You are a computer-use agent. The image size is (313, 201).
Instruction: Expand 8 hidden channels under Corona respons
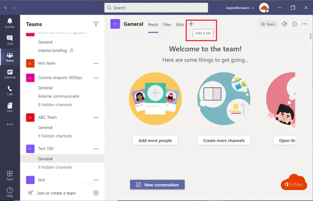click(55, 104)
